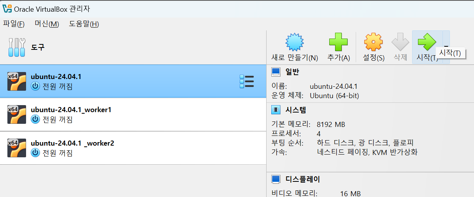474x197 pixels.
Task: Click the ubuntu-24.04.1 x64 OS icon
Action: (x=17, y=81)
